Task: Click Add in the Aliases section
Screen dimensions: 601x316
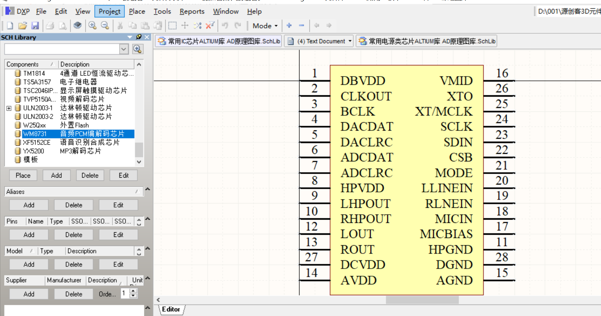Action: 29,205
